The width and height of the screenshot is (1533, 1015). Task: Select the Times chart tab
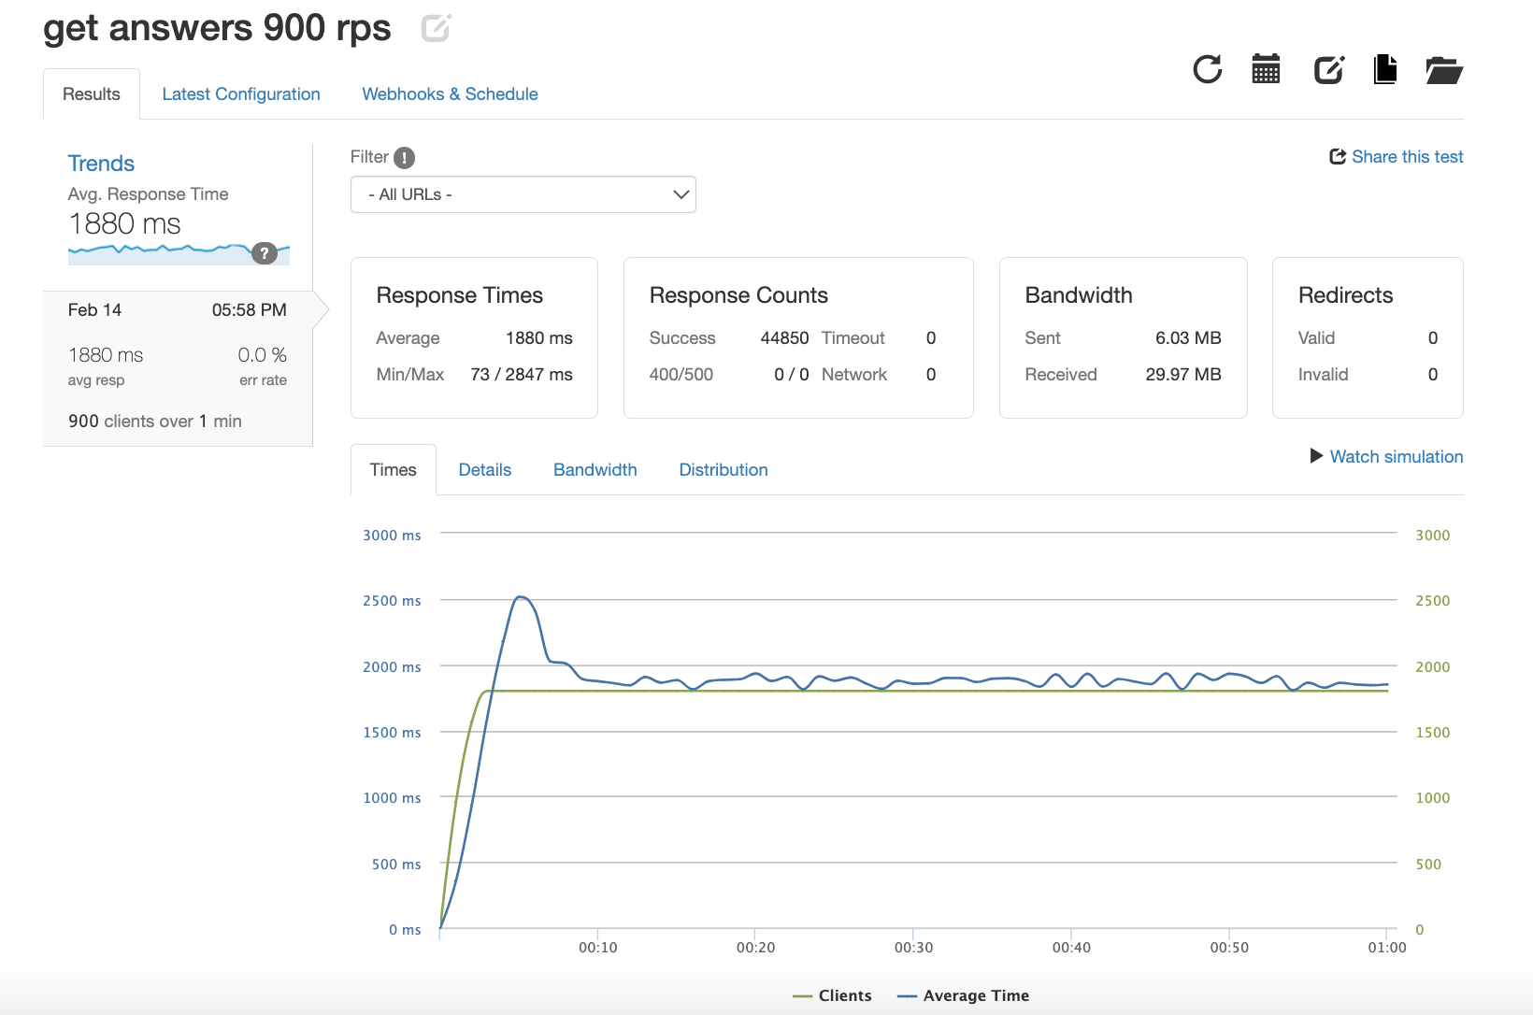pyautogui.click(x=394, y=470)
